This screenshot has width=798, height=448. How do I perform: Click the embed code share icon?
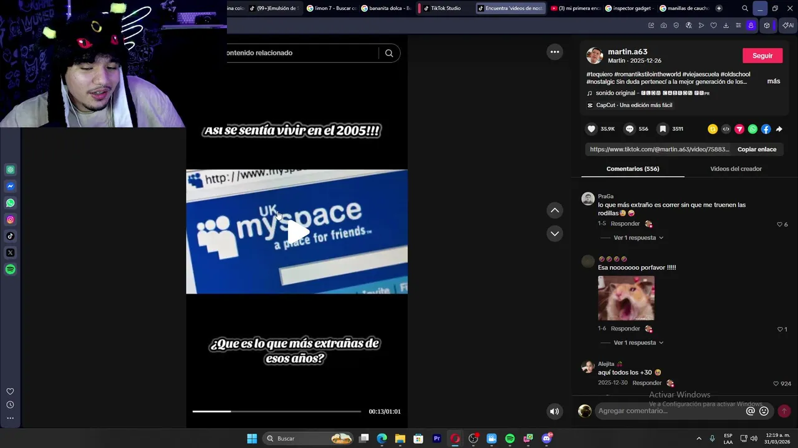[x=726, y=129]
